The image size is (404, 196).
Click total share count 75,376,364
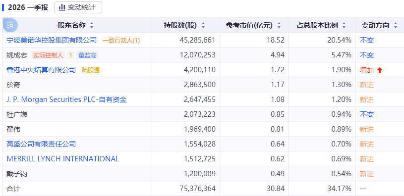[x=197, y=189]
